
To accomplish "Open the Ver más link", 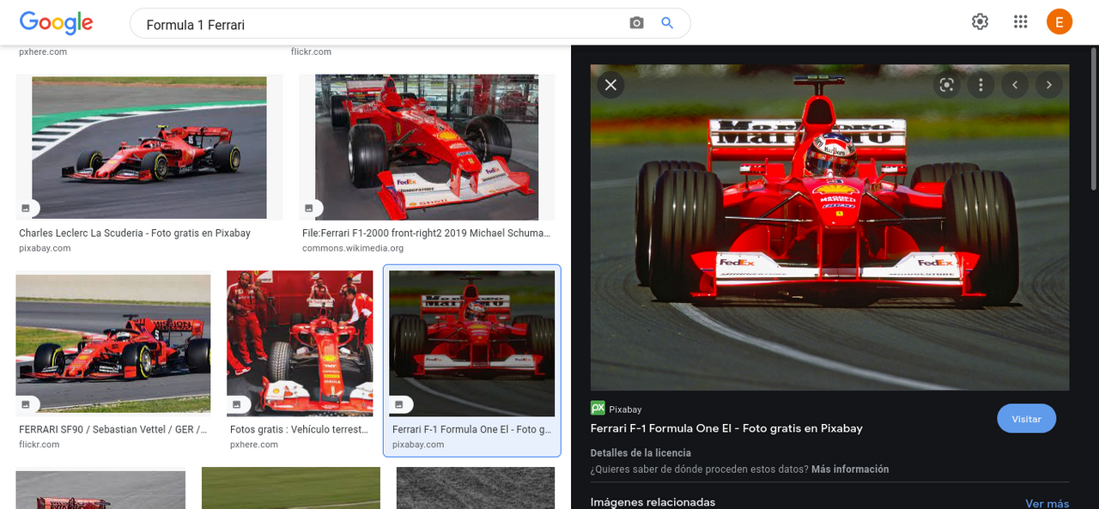I will point(1047,503).
